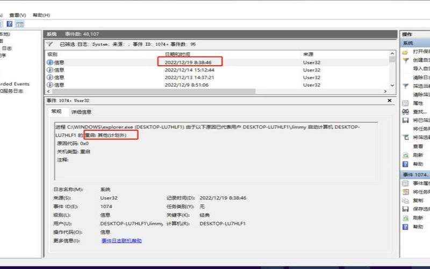Select Forwarded Events in the left tree

(x=15, y=84)
